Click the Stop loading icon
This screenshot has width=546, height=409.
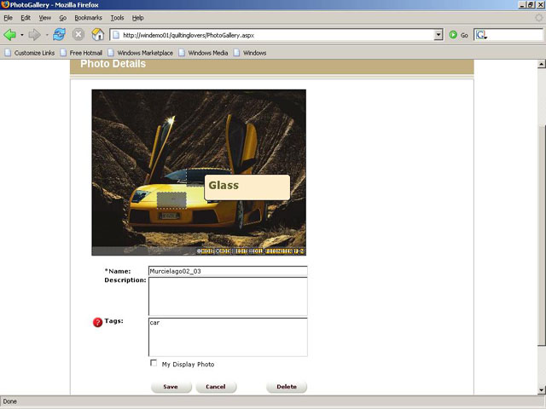78,35
